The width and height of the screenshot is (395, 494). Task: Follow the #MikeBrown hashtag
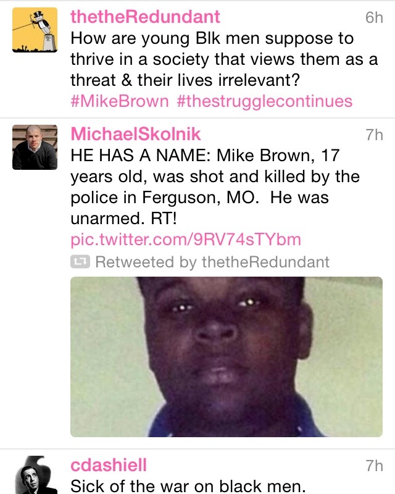tap(120, 101)
